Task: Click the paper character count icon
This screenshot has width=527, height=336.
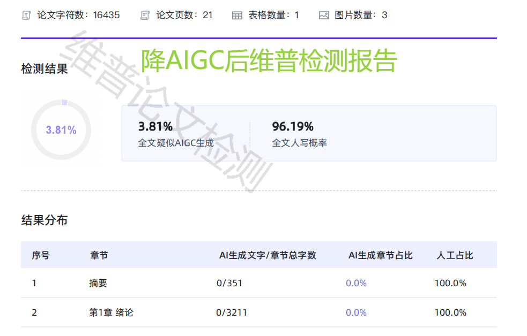Action: click(26, 16)
